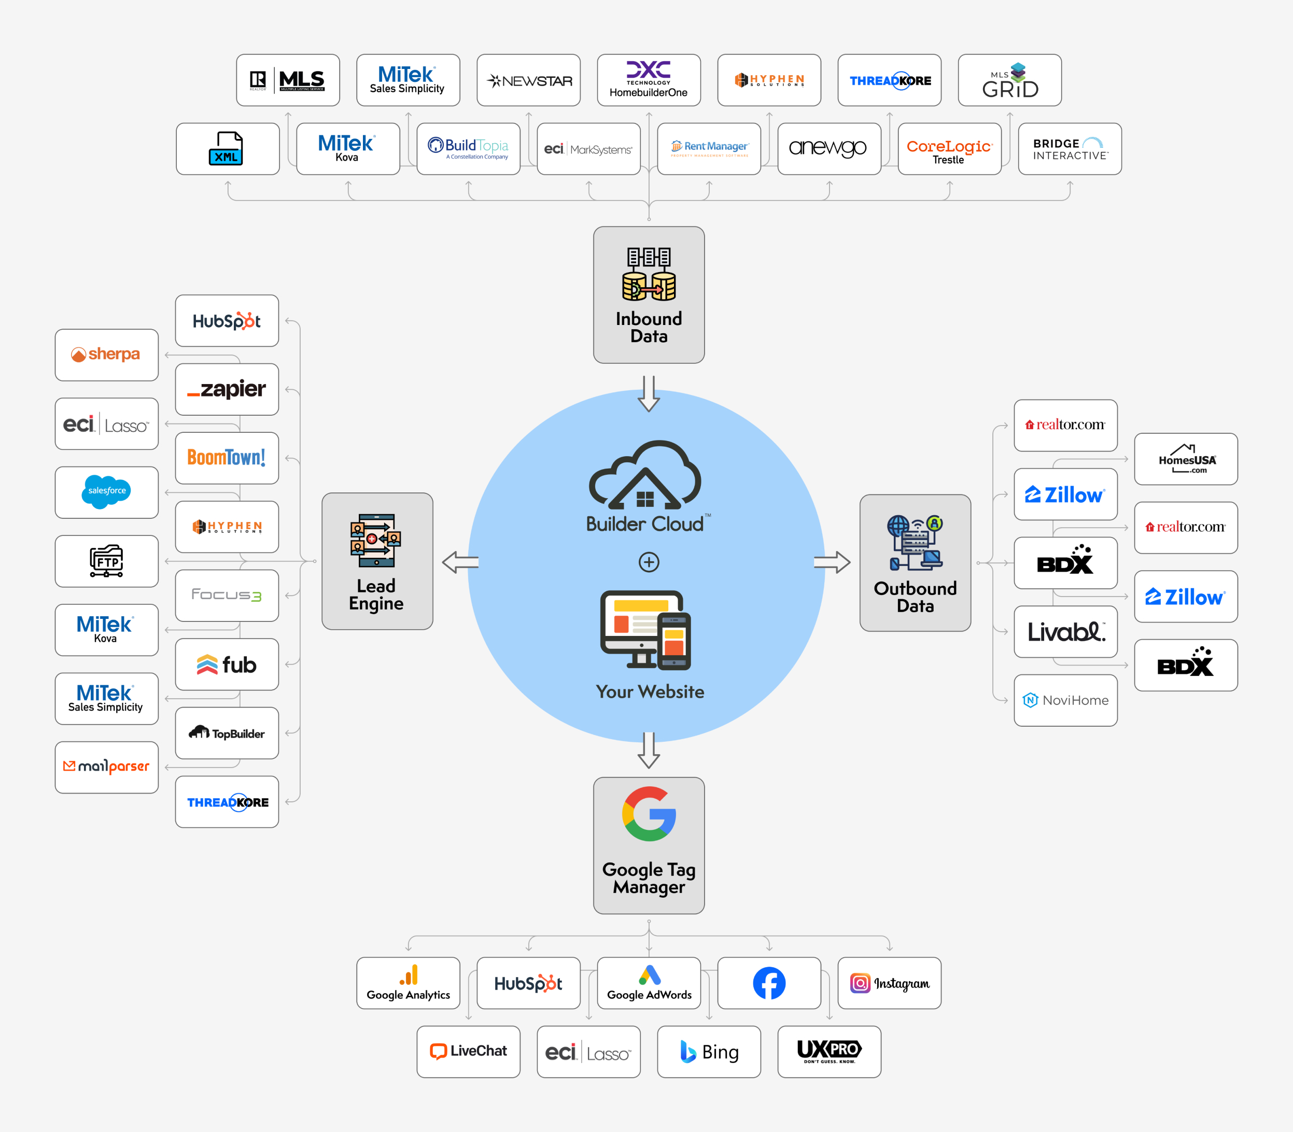Image resolution: width=1293 pixels, height=1132 pixels.
Task: Click the Zillow card below realtor.com, left column
Action: click(1065, 494)
